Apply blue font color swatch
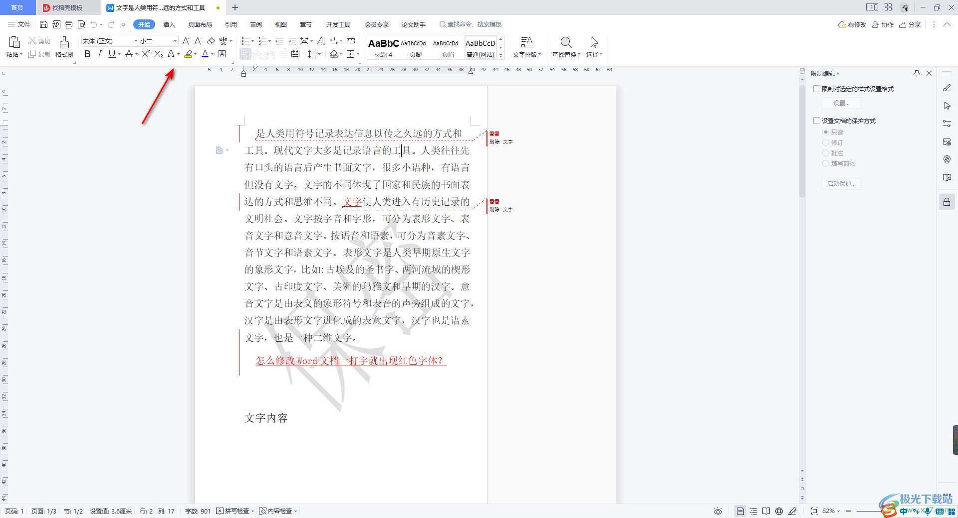The height and width of the screenshot is (518, 958). (x=205, y=54)
